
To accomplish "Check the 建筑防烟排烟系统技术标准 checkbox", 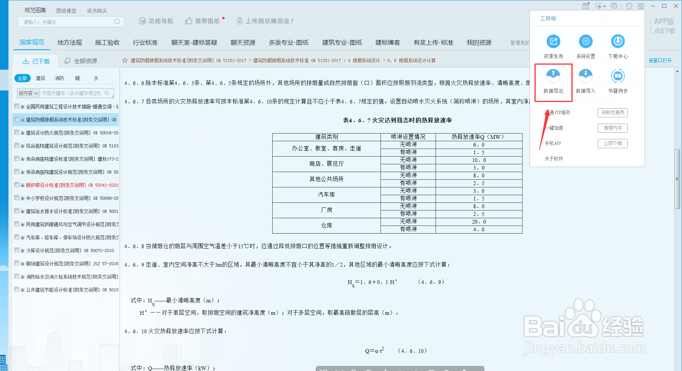I will click(16, 119).
